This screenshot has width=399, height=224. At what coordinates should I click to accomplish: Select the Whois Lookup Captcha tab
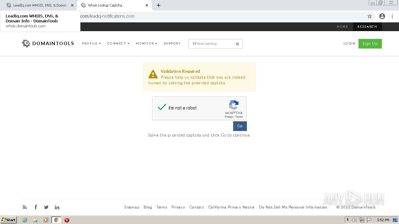(x=114, y=5)
